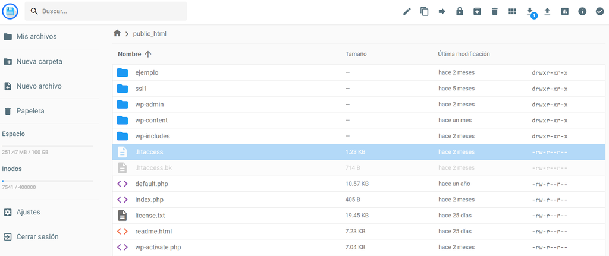Click the 19.45 KB size cell

tap(357, 215)
